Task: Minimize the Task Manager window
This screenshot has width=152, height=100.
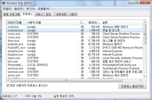Action: pyautogui.click(x=132, y=2)
